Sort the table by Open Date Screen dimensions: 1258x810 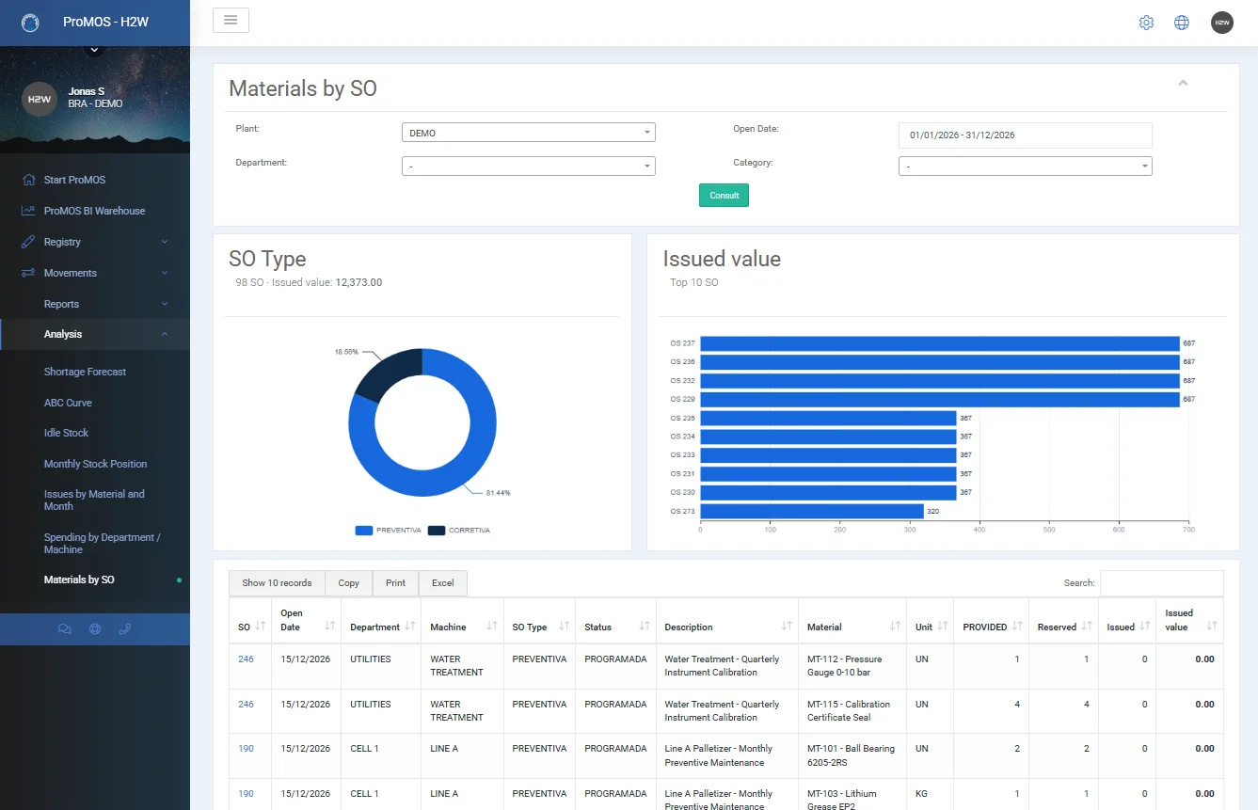(307, 620)
